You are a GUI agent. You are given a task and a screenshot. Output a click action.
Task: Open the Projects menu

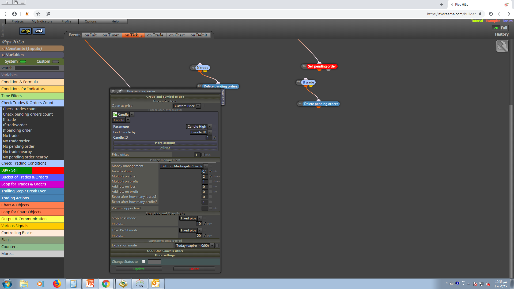pos(18,21)
